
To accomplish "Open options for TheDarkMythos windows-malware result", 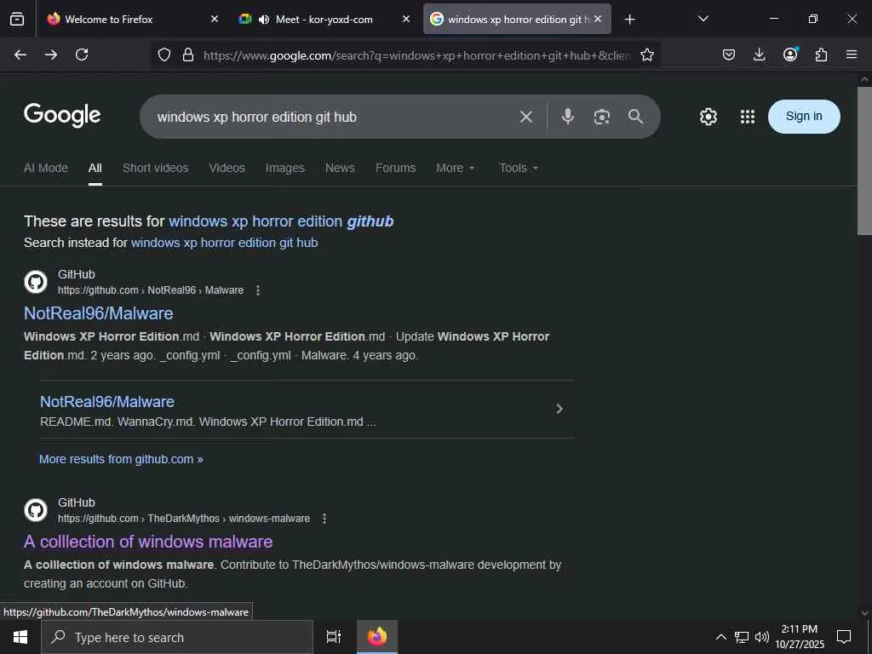I will (324, 519).
